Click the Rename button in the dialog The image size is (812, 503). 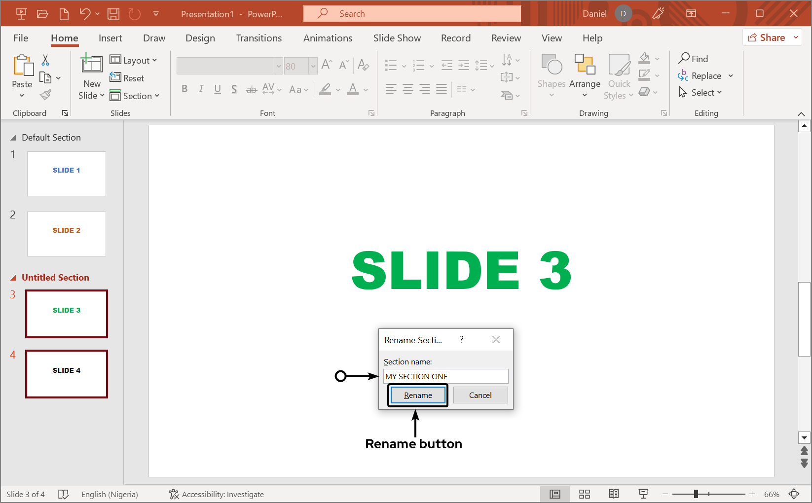(417, 395)
